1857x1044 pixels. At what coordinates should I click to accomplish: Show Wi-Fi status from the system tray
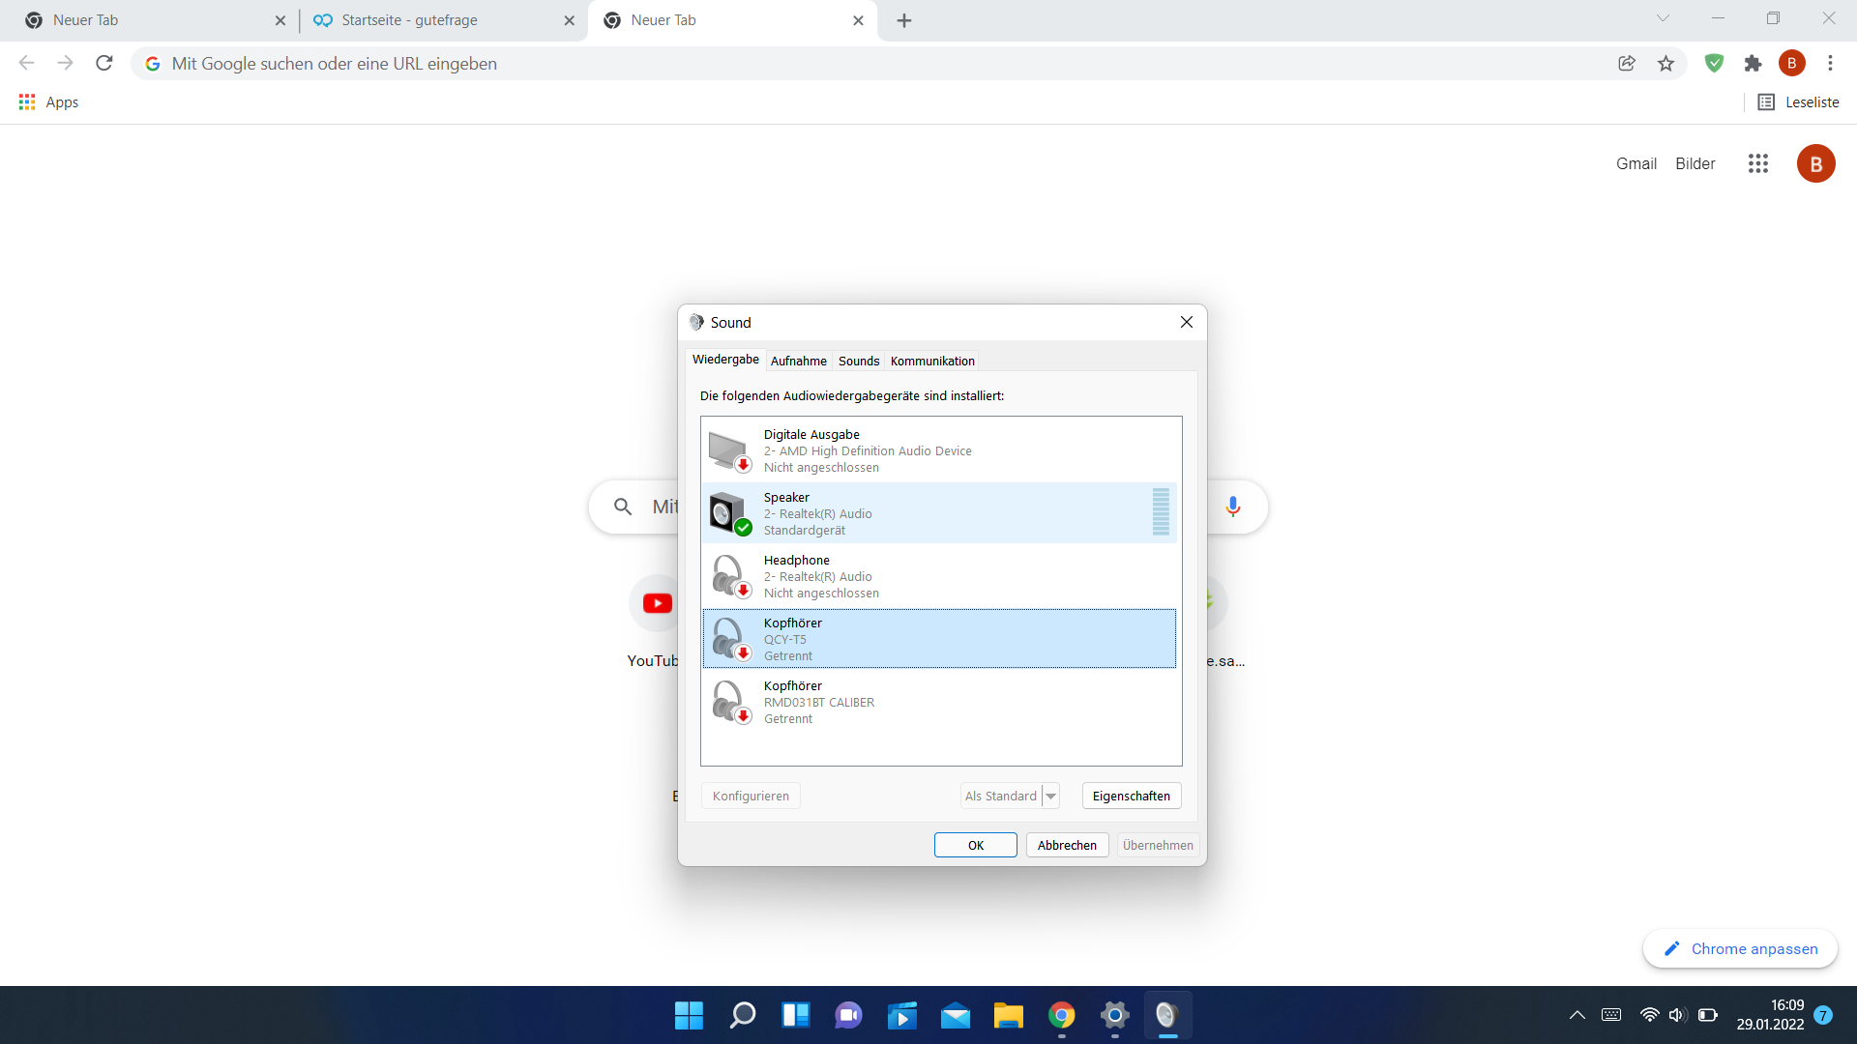pos(1648,1014)
